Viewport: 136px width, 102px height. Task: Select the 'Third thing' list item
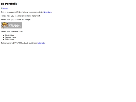(x=10, y=39)
